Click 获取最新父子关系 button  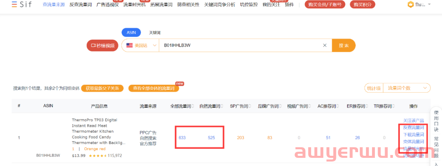coord(102,88)
